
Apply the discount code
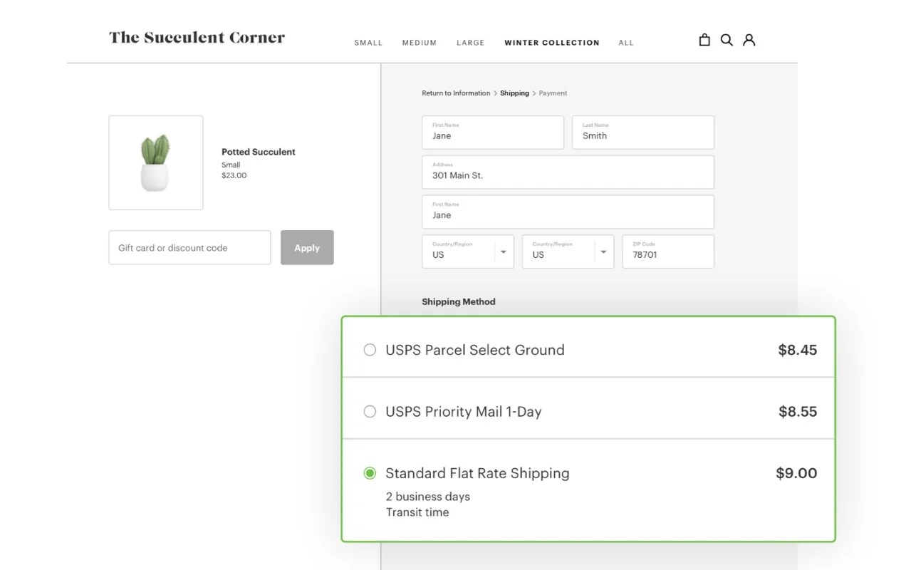point(307,247)
